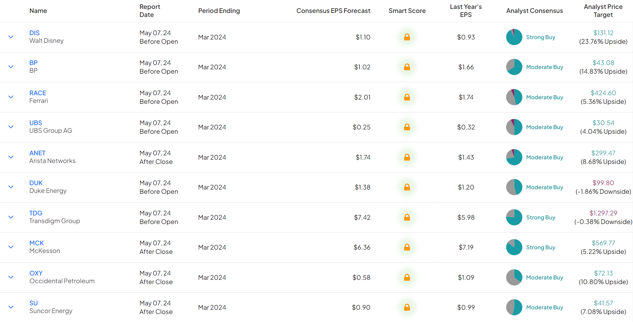
Task: Open the ANET ticker link
Action: click(37, 153)
